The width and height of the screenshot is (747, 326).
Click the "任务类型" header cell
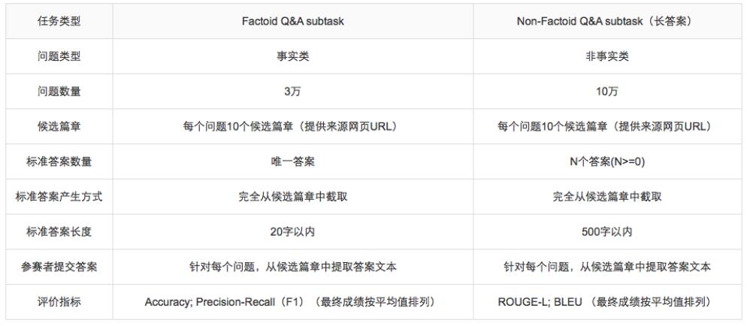pyautogui.click(x=59, y=22)
